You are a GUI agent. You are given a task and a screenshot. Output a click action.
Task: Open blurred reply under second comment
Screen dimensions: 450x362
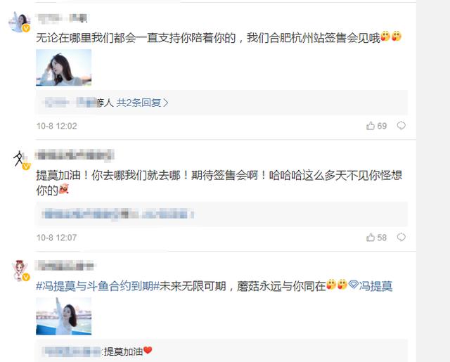pyautogui.click(x=118, y=214)
